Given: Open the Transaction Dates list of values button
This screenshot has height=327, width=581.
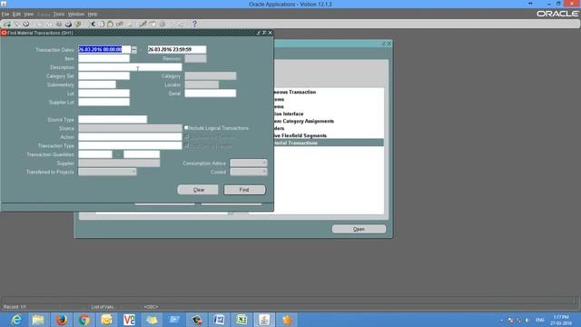Looking at the screenshot, I should click(133, 49).
